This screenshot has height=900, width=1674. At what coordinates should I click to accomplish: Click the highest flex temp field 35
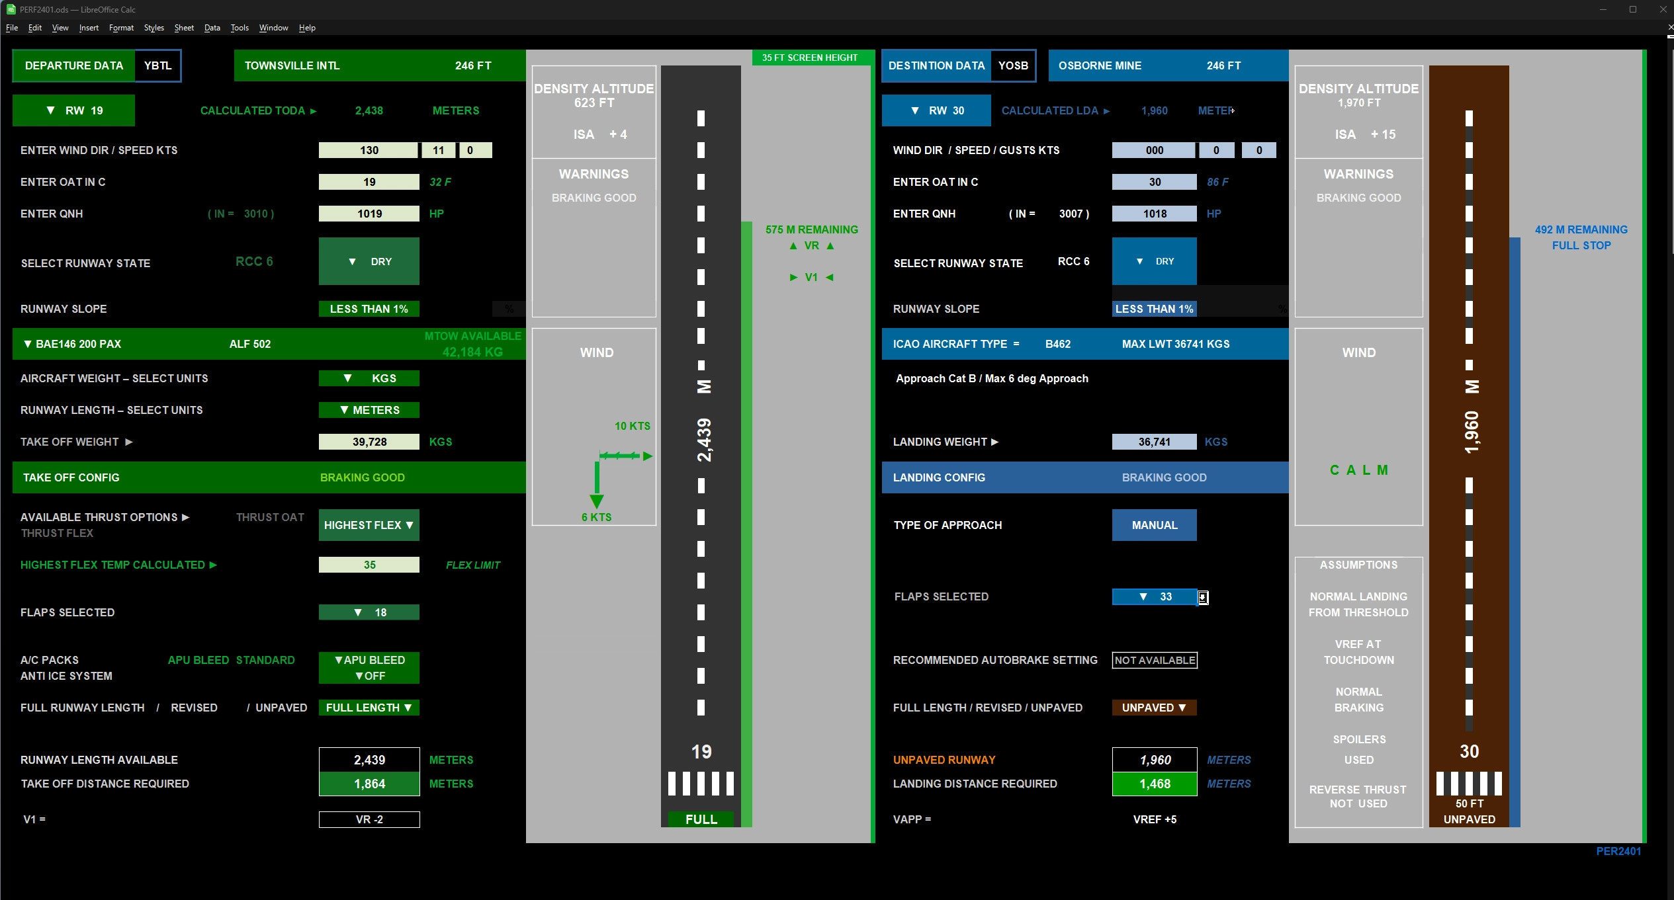tap(369, 565)
